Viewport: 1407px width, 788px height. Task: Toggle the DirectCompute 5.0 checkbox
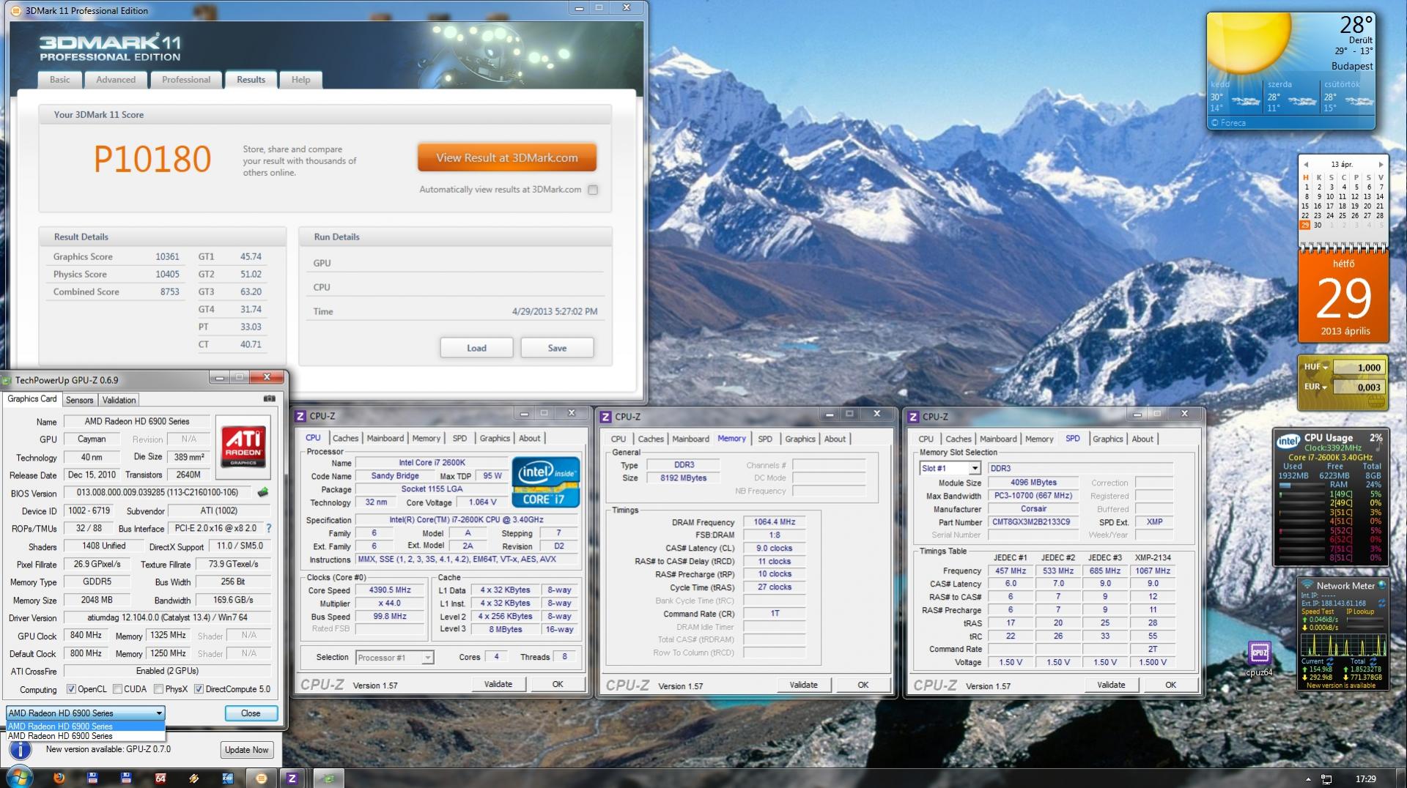point(199,689)
